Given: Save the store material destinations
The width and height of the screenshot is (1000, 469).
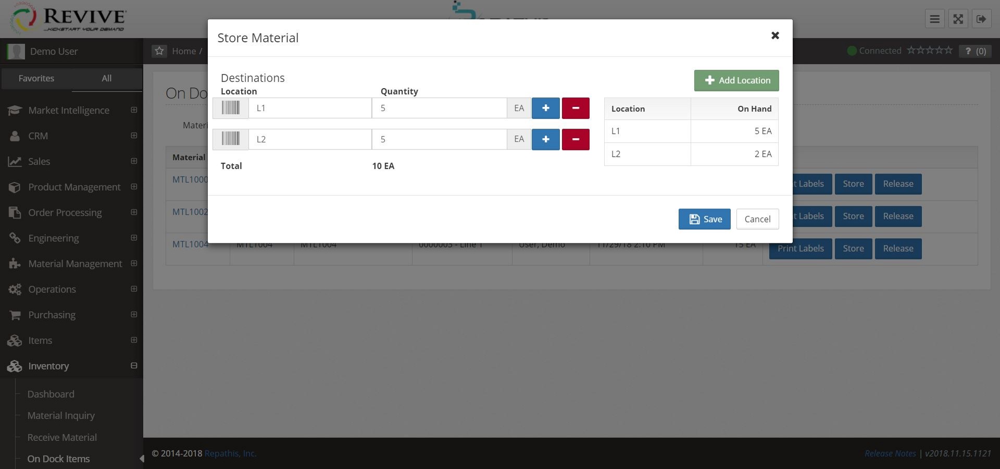Looking at the screenshot, I should click(x=704, y=219).
